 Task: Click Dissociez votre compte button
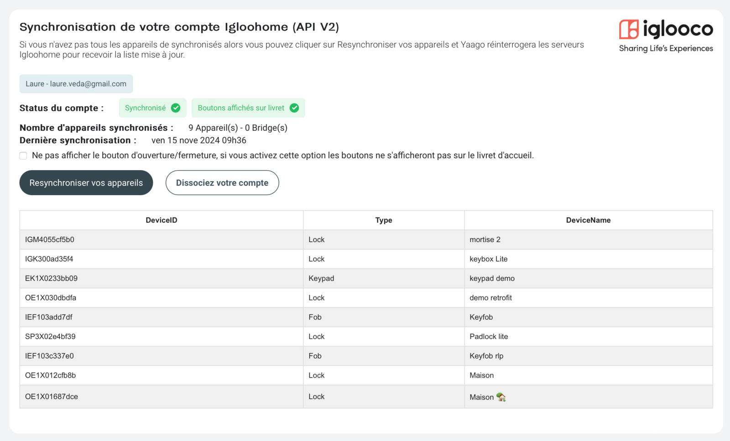point(222,183)
